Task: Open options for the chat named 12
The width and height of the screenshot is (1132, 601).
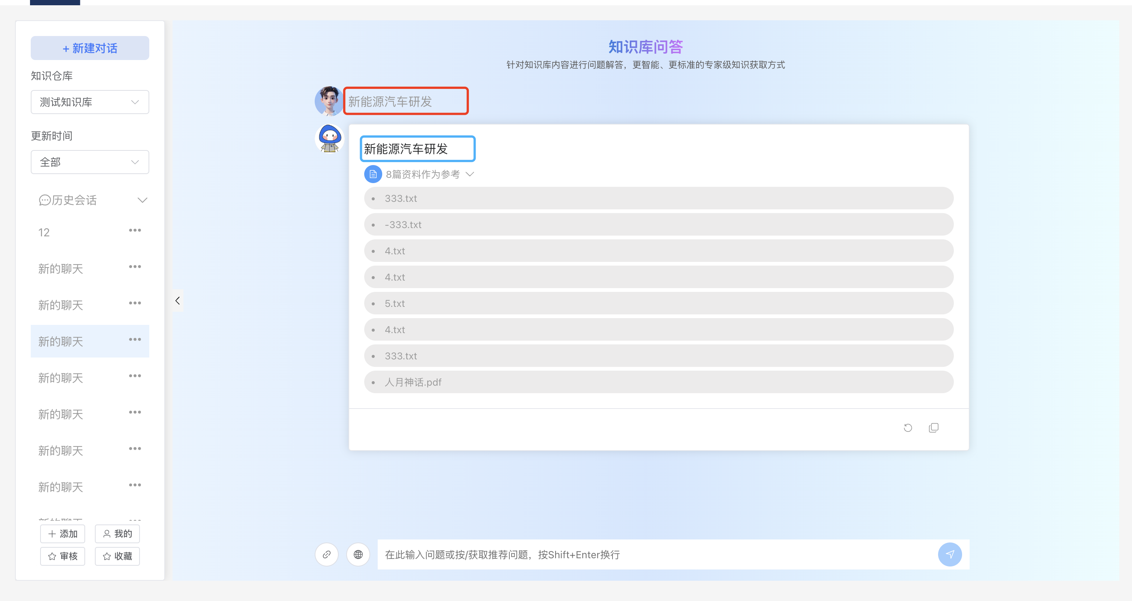Action: pos(135,230)
